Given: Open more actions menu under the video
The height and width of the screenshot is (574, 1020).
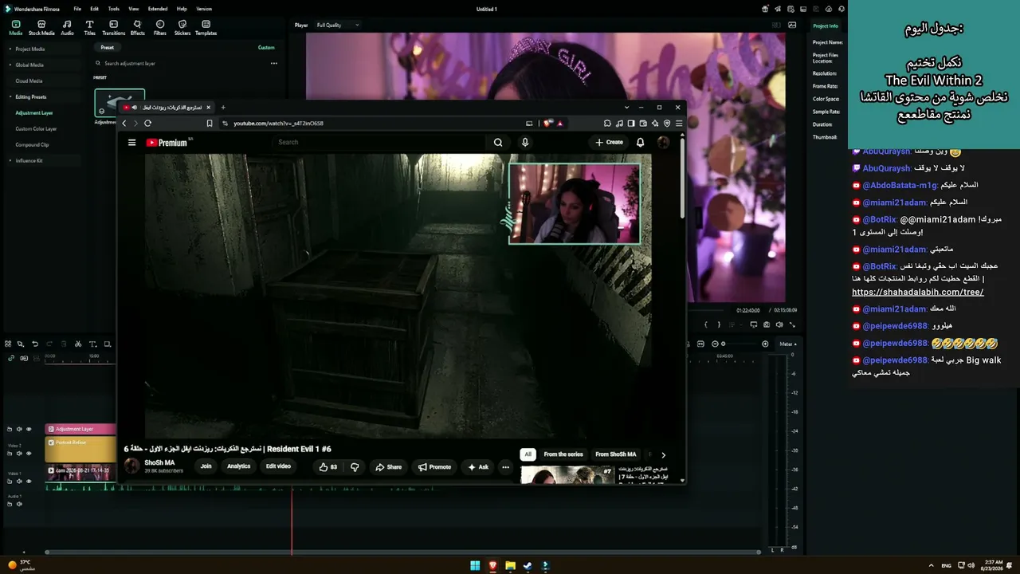Looking at the screenshot, I should [505, 466].
